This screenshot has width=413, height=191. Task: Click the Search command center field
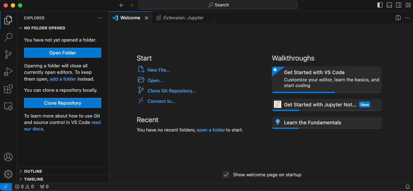tap(218, 5)
